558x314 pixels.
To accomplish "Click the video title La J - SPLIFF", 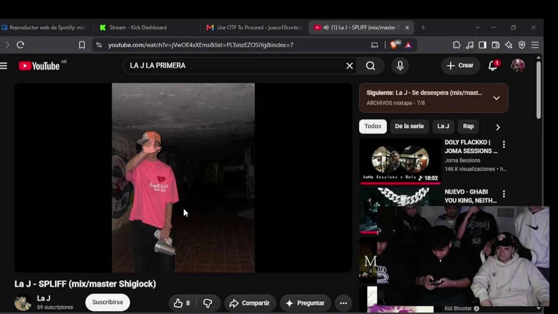I will tap(85, 284).
